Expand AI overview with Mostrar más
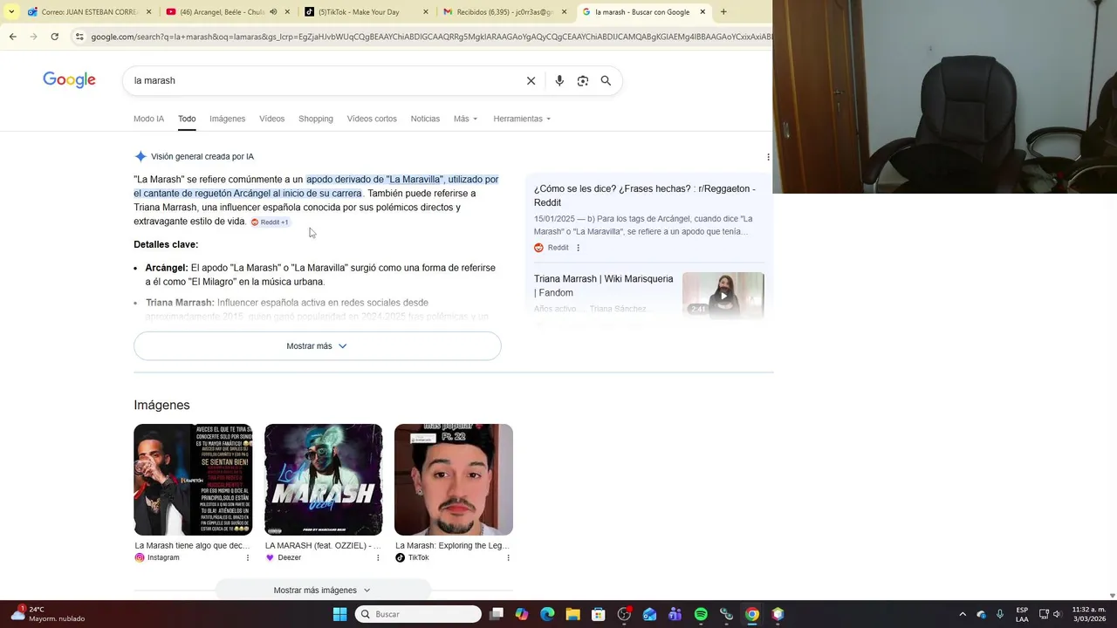Screen dimensions: 1117x628 pos(317,346)
